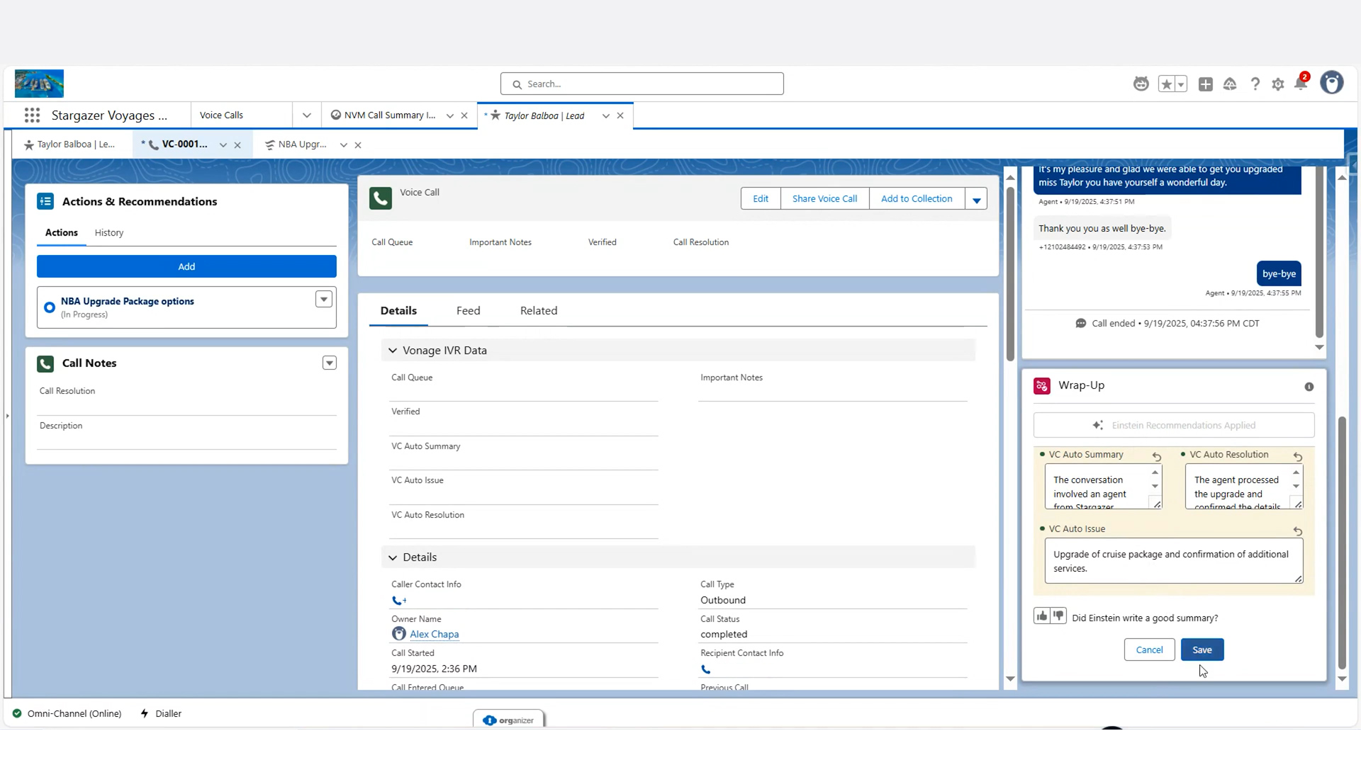Click the global Search field
Screen dimensions: 1361x765
point(642,84)
